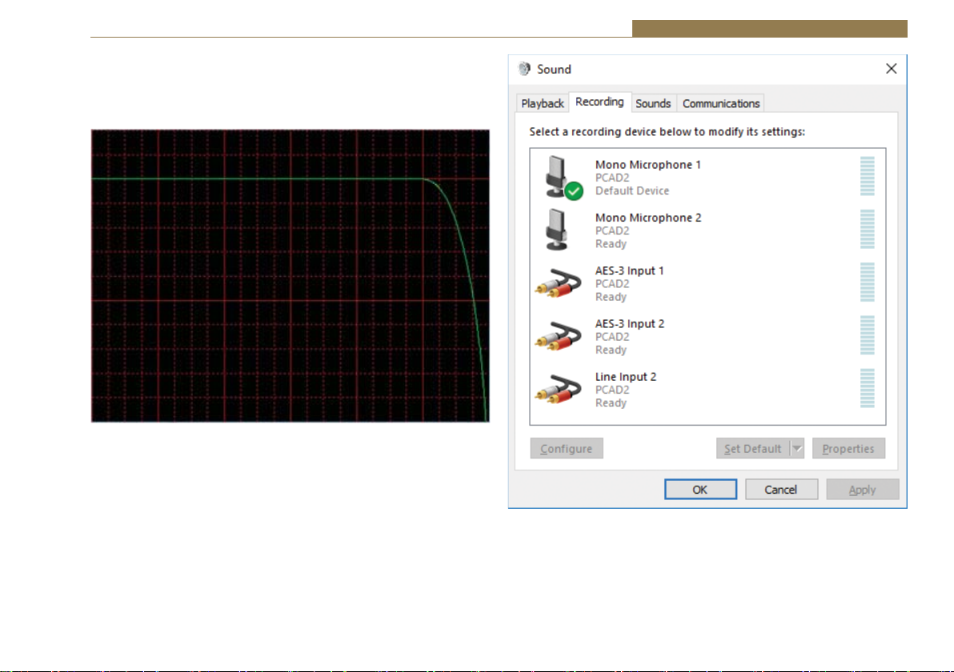The width and height of the screenshot is (954, 672).
Task: Click the level meter beside Mono Microphone 2
Action: click(x=867, y=230)
